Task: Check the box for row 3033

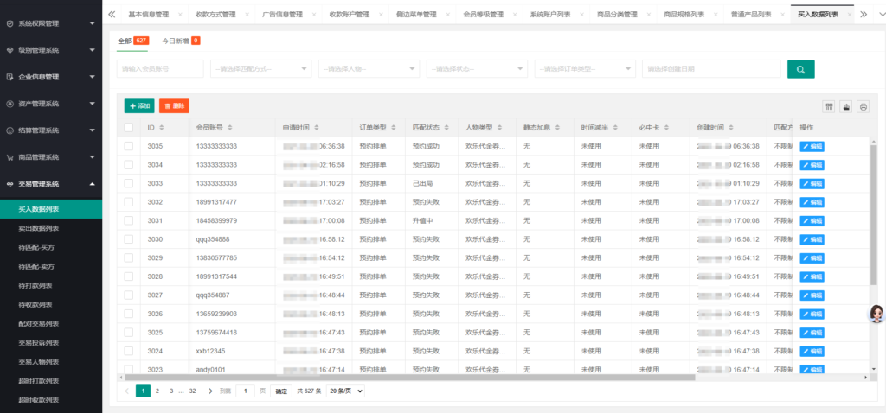Action: 129,183
